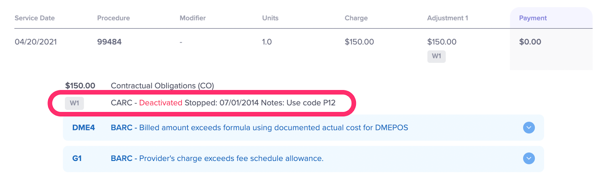Click the DME4 code link
Image resolution: width=607 pixels, height=178 pixels.
coord(83,128)
